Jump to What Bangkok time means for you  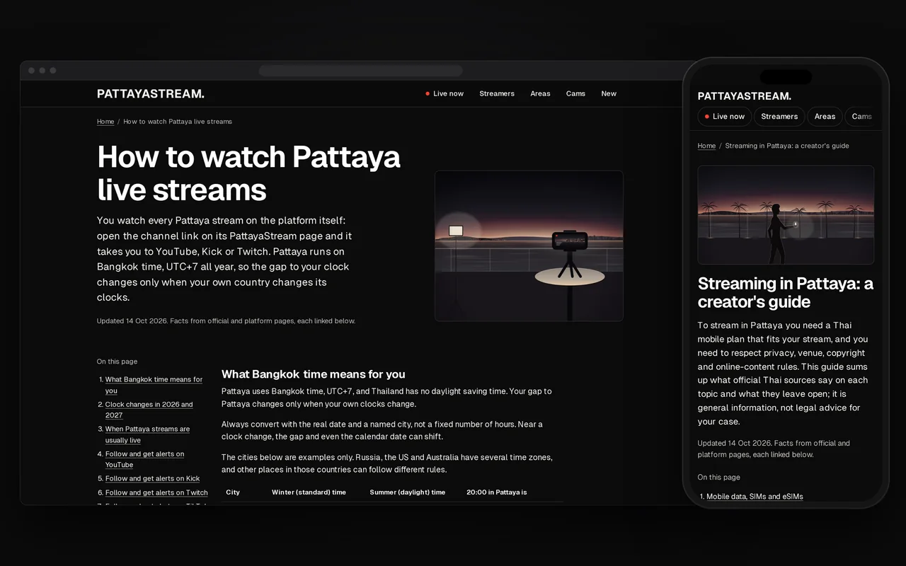pyautogui.click(x=154, y=385)
